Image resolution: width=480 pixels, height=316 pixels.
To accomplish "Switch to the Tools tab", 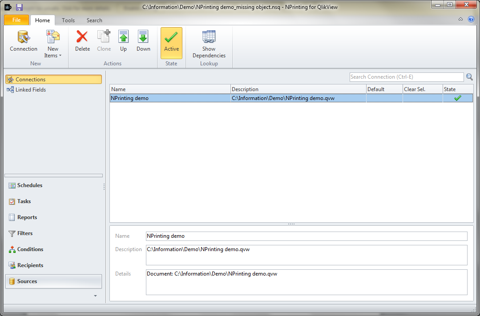I will tap(68, 20).
